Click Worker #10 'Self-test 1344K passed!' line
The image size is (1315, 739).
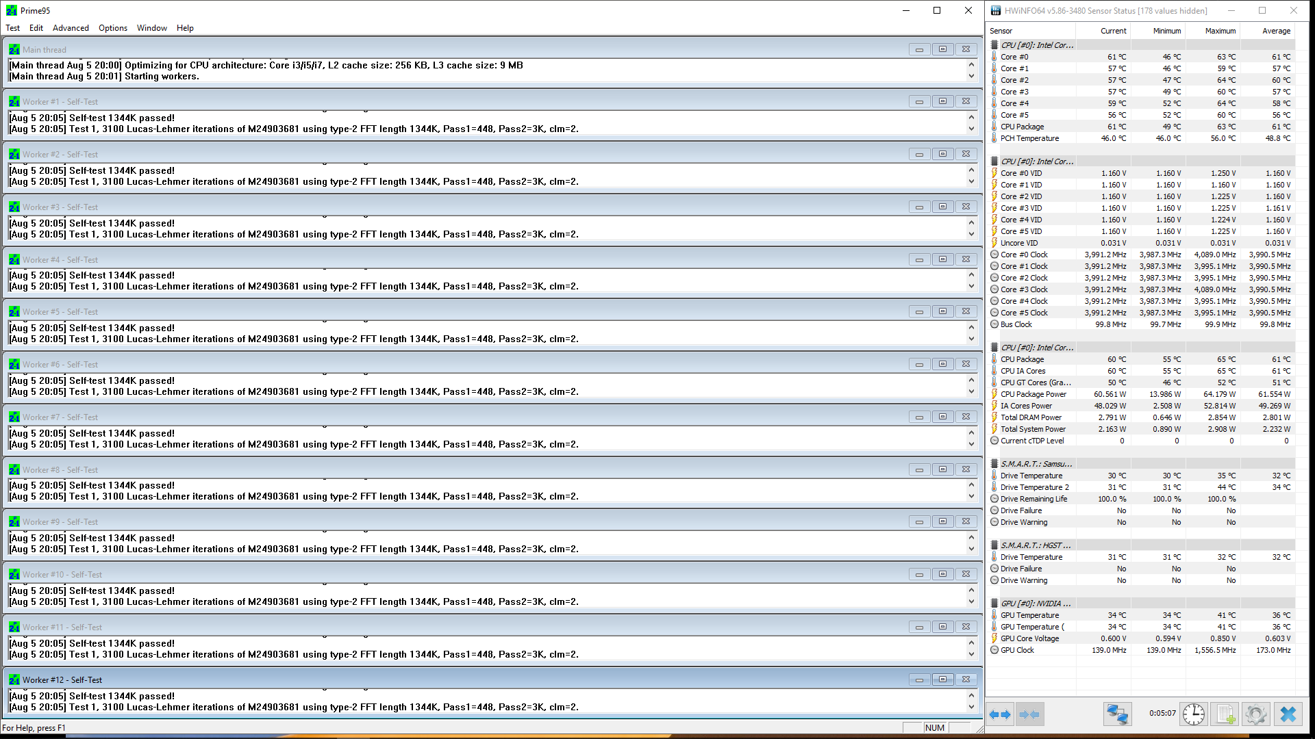point(92,591)
